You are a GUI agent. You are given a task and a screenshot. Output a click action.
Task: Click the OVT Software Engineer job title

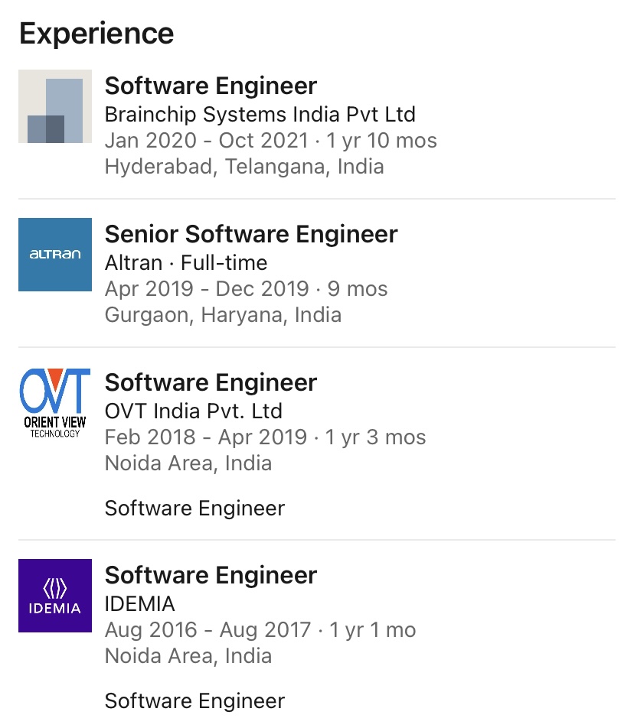click(x=211, y=382)
